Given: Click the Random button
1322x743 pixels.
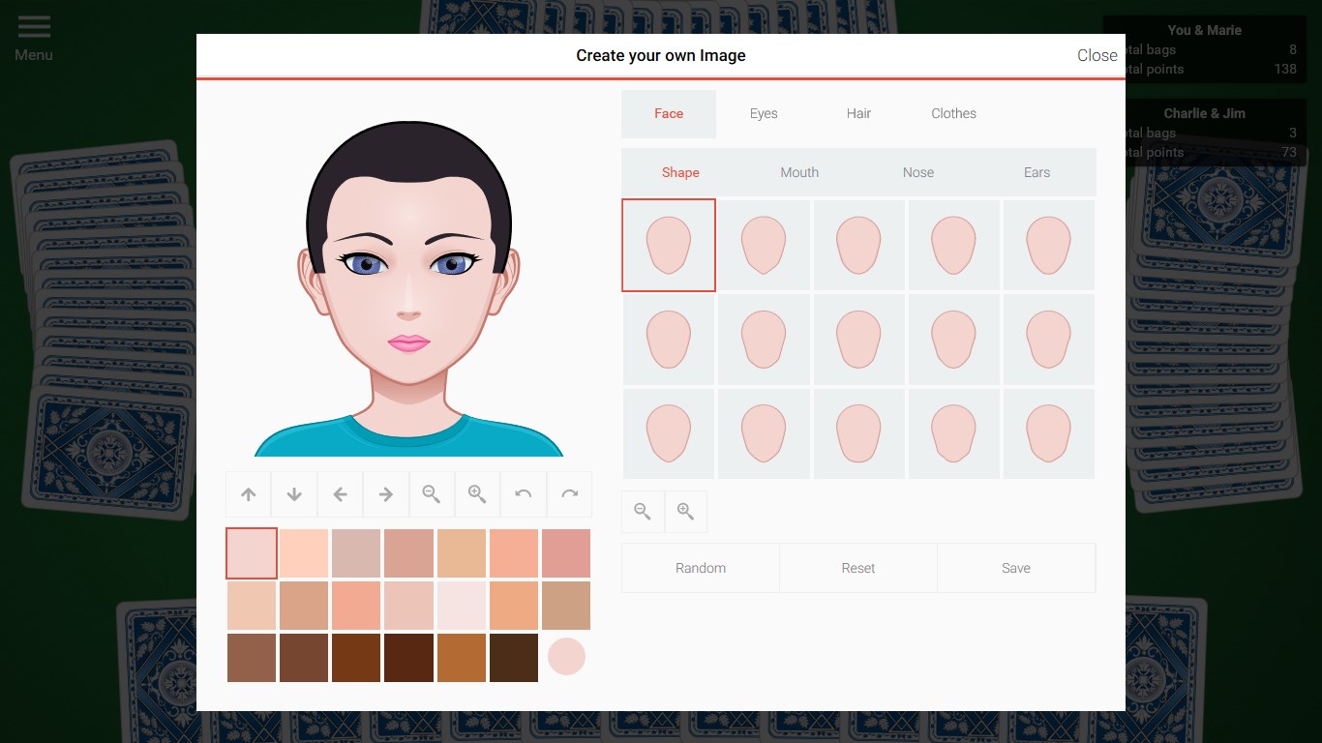Looking at the screenshot, I should tap(701, 568).
